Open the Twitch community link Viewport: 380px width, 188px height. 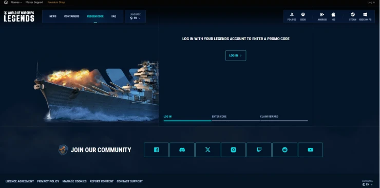point(259,149)
